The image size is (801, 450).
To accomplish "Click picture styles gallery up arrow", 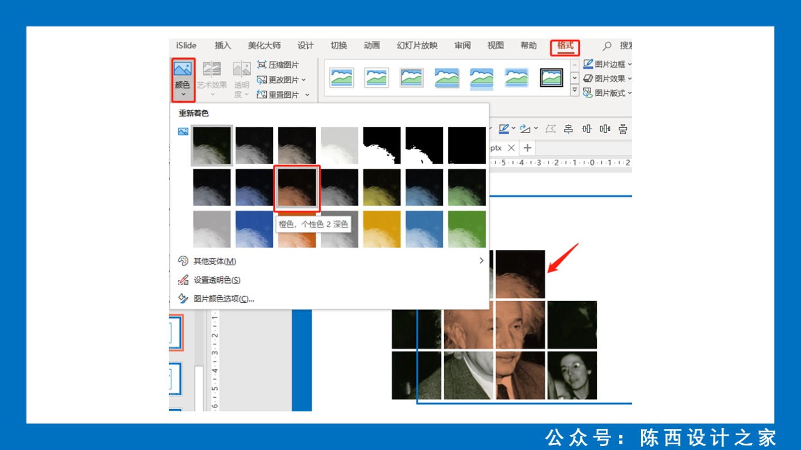I will (x=575, y=65).
